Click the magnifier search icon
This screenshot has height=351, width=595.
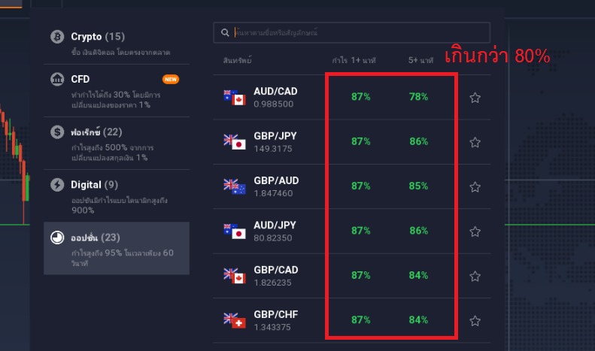pos(225,32)
